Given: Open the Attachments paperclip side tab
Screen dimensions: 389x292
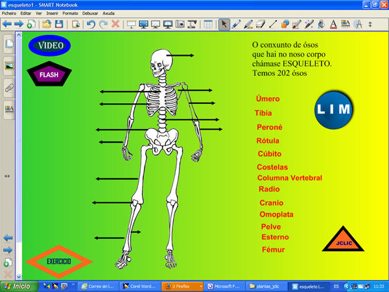Looking at the screenshot, I should point(9,87).
